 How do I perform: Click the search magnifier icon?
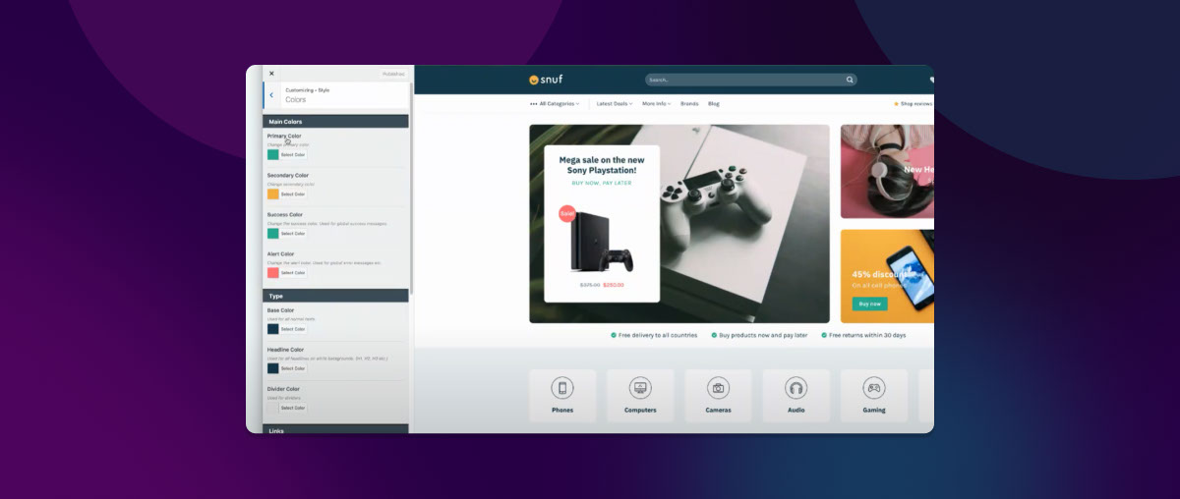(x=850, y=80)
